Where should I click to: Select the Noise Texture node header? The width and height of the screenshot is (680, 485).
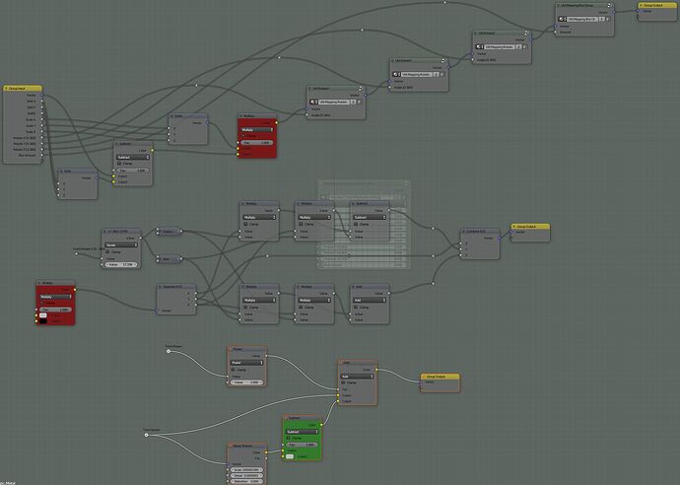(x=246, y=446)
